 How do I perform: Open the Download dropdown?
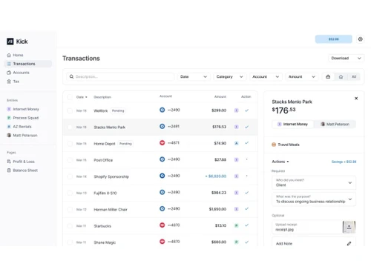346,58
